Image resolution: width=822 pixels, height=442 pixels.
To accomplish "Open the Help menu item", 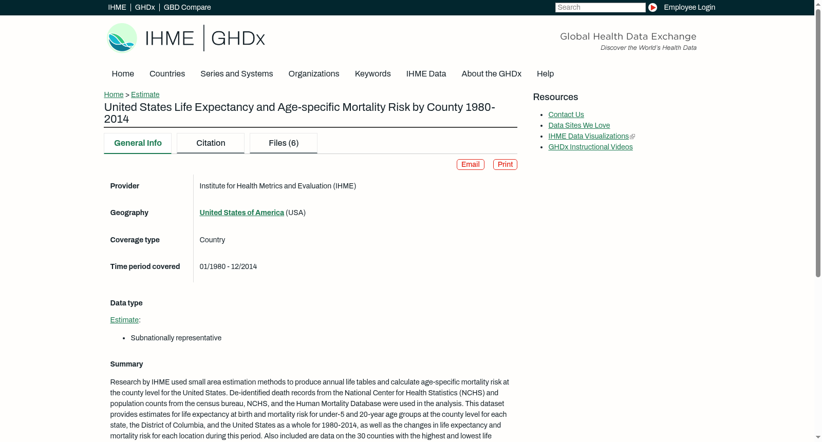I will click(545, 74).
